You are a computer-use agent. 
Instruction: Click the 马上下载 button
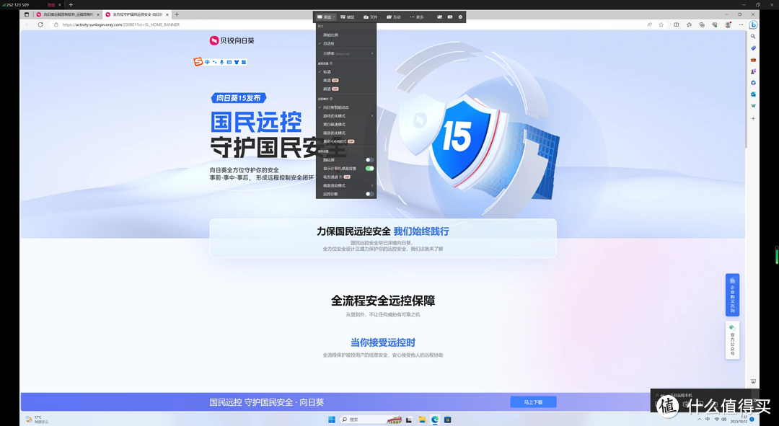pyautogui.click(x=533, y=402)
